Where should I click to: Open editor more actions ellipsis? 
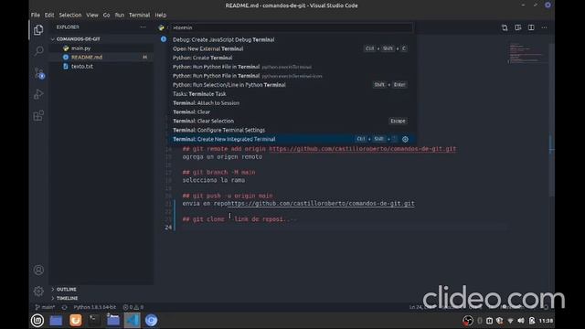[545, 27]
